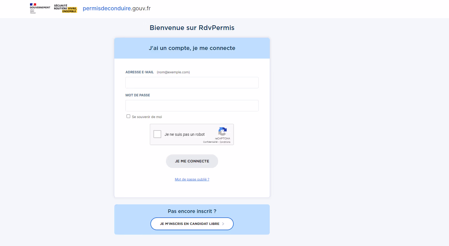Open the 'Mot de passe oublié ?' link
Screen dimensions: 449x246
pyautogui.click(x=192, y=179)
